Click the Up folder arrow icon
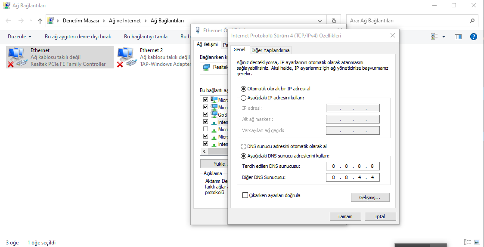This screenshot has height=247, width=484. 40,21
